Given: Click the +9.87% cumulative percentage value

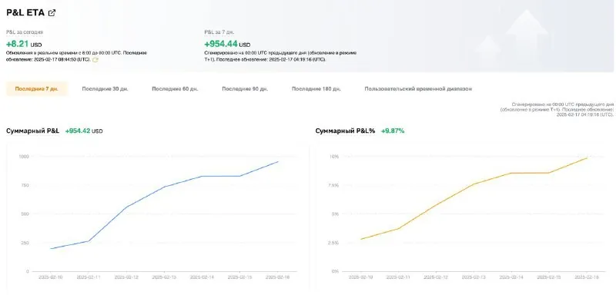Looking at the screenshot, I should [393, 131].
